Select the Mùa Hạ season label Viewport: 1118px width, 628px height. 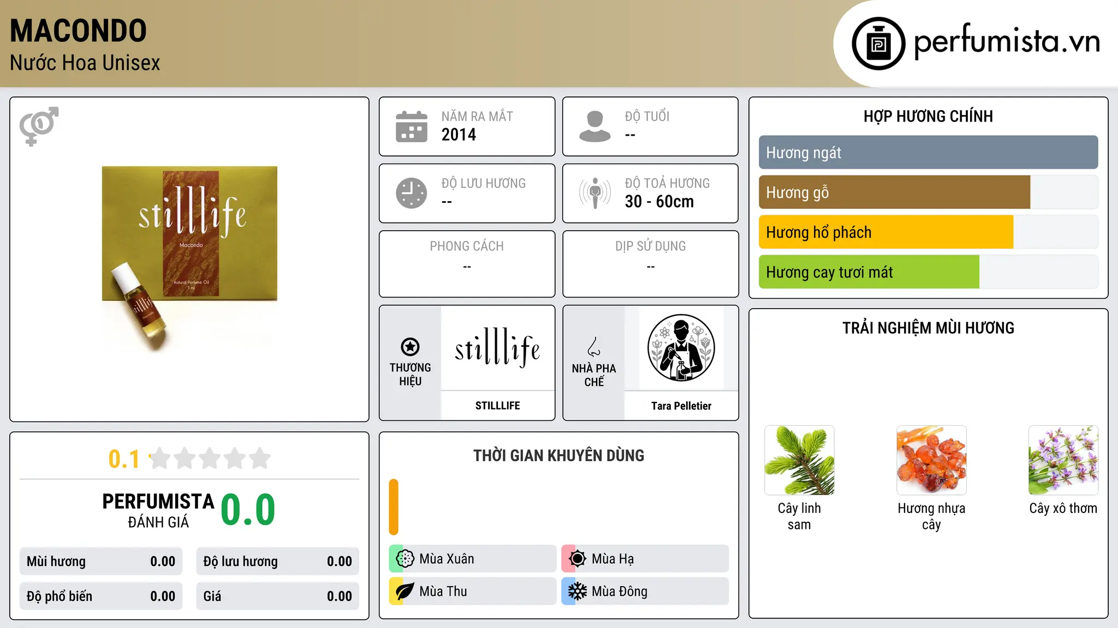(x=613, y=559)
